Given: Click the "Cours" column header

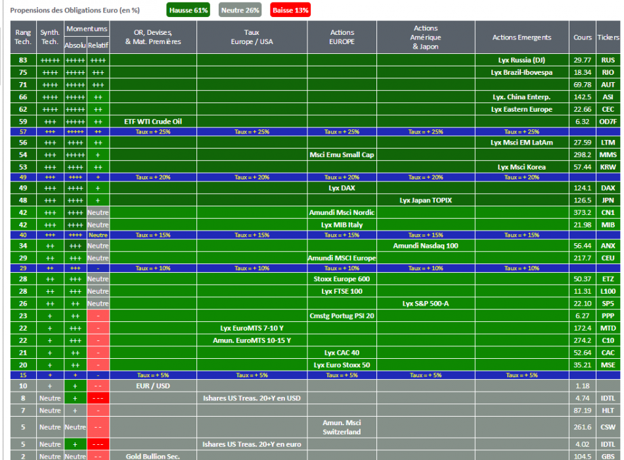Looking at the screenshot, I should [x=583, y=37].
